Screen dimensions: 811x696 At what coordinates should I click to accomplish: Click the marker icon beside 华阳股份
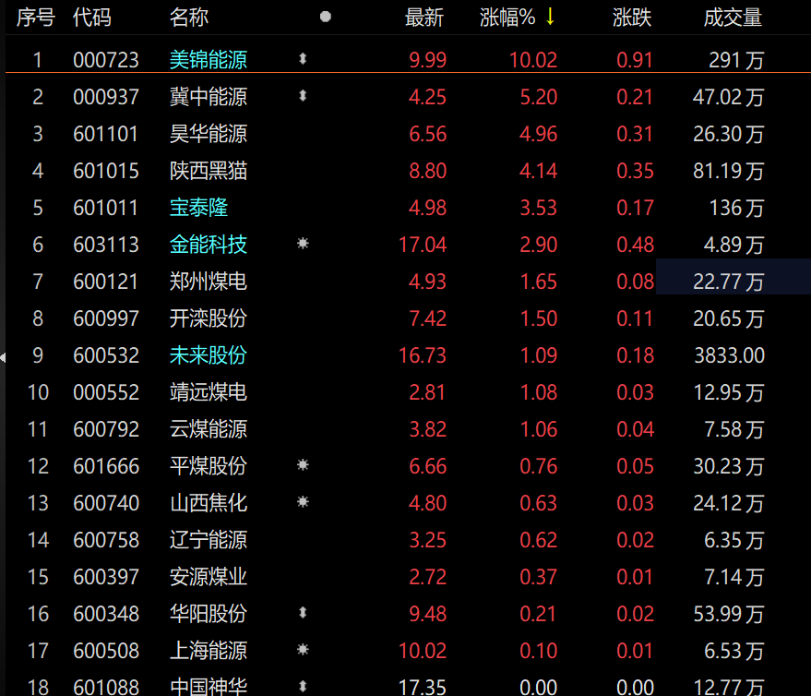pyautogui.click(x=304, y=613)
